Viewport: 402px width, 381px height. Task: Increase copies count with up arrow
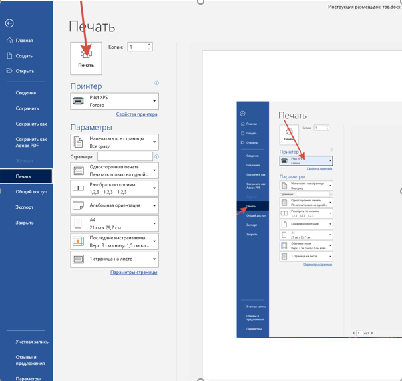150,45
